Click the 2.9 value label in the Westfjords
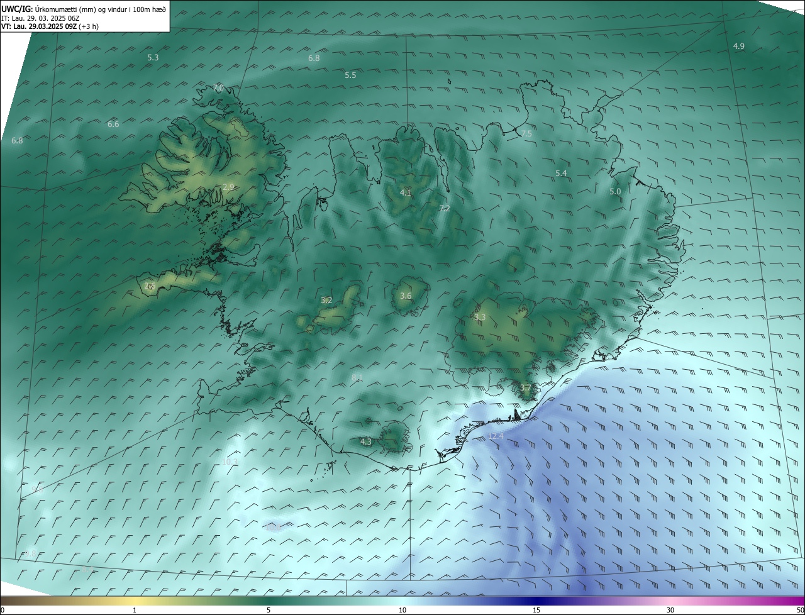805x615 pixels. [x=228, y=187]
